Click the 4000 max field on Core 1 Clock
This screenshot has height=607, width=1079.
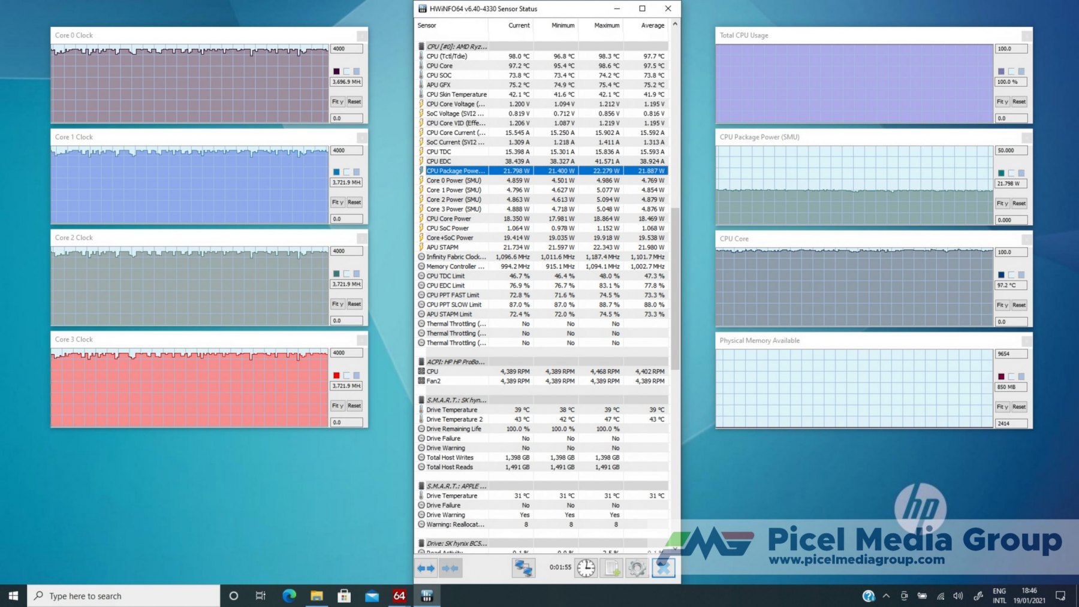(x=346, y=150)
